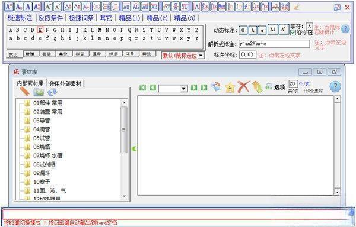Click the 英文 character set tab
Viewport: 356px width, 227px height.
click(13, 55)
